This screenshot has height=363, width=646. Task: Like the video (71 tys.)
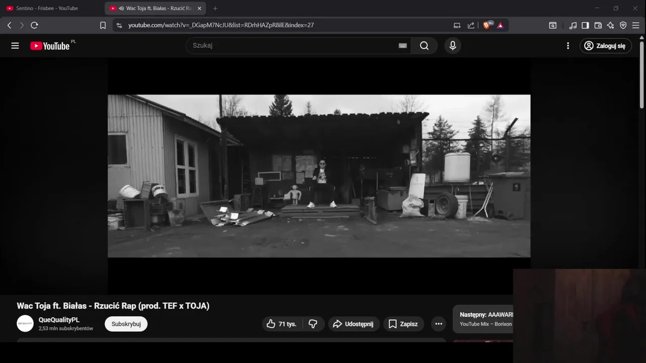point(282,324)
